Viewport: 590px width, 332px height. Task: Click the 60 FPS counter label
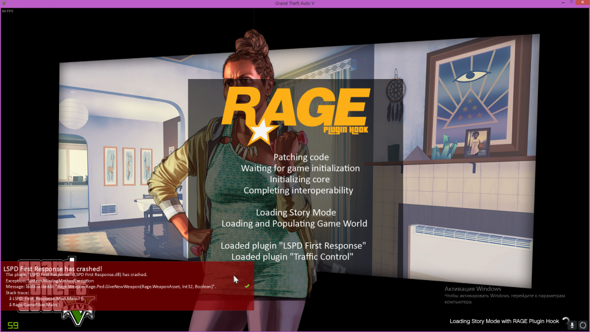point(8,11)
